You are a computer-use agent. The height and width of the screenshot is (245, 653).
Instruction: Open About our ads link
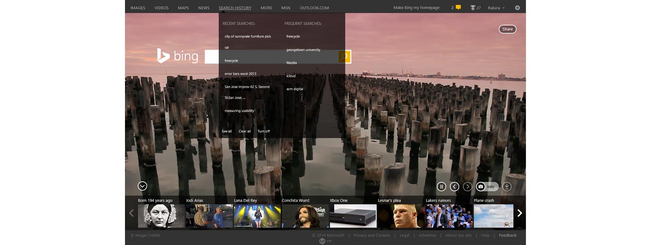(x=458, y=235)
